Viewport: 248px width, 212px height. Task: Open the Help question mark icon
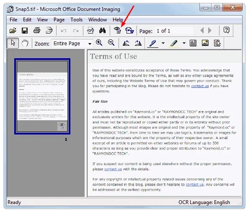point(227,30)
